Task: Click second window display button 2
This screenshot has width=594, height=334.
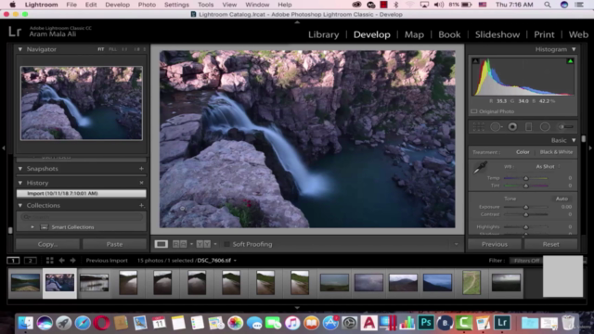Action: [31, 261]
